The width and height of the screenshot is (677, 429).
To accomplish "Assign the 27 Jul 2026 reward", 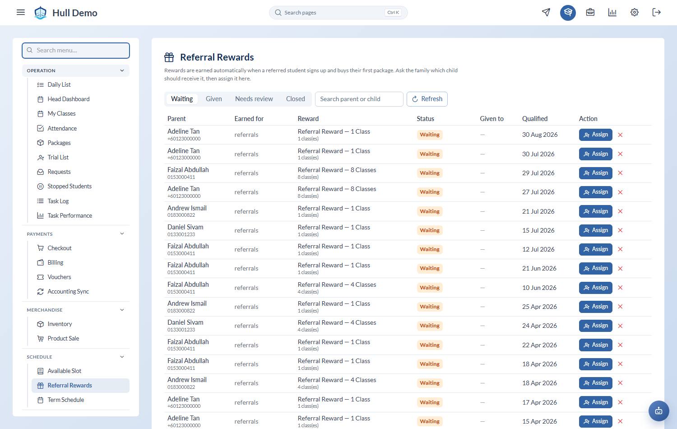I will 596,192.
